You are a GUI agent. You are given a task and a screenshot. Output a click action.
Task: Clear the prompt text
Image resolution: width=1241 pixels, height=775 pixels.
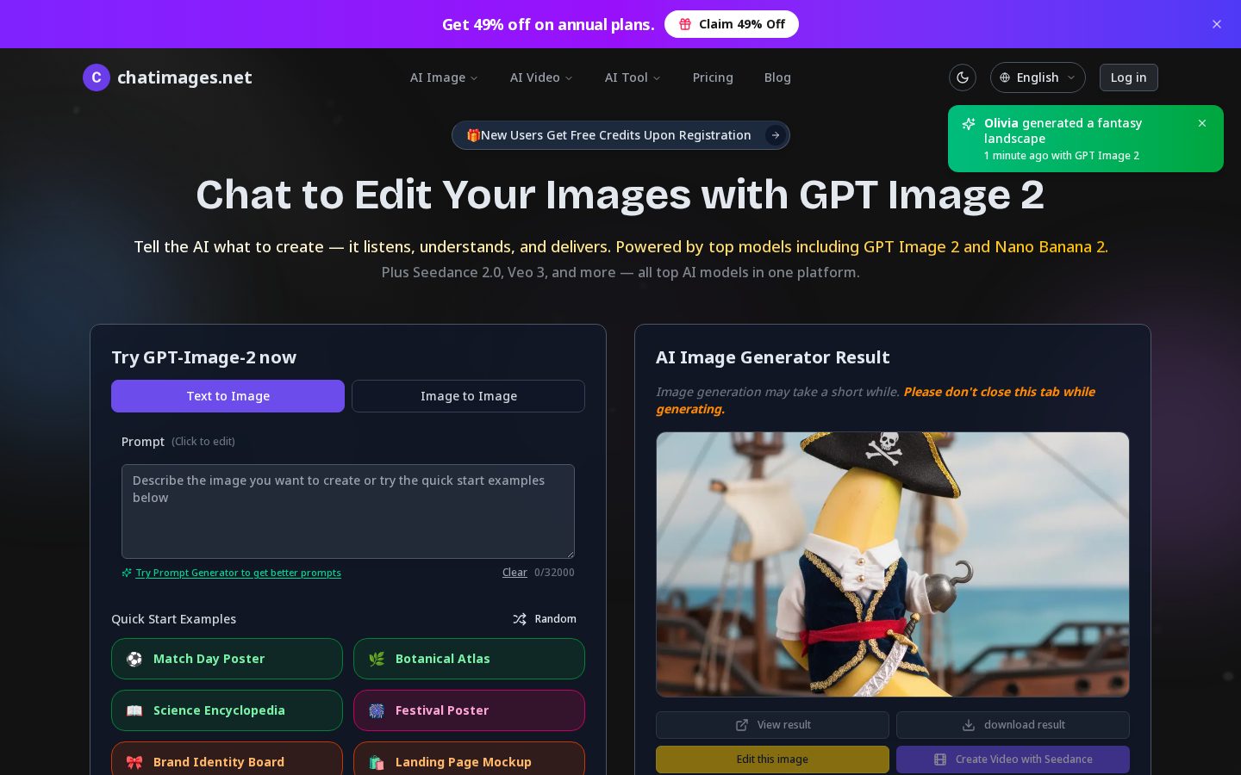pyautogui.click(x=514, y=573)
